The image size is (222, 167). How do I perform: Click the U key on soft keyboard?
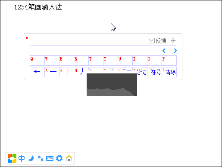point(125,61)
